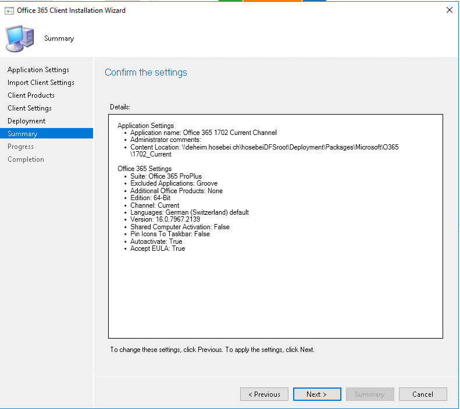
Task: Click the 'Confirm the settings' heading
Action: (x=146, y=73)
